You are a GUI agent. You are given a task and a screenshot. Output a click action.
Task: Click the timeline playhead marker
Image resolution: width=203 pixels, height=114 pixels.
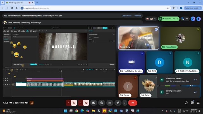61,71
